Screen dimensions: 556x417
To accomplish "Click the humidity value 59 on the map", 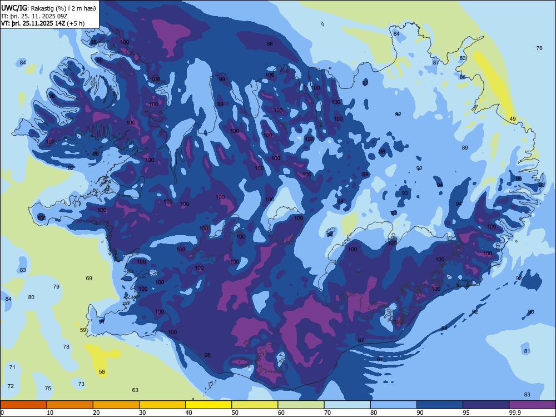I will 83,330.
